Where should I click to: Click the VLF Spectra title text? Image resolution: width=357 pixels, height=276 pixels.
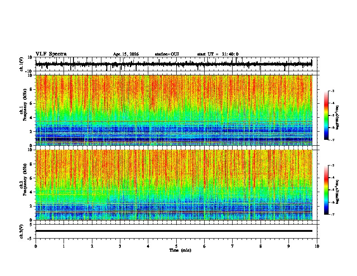tap(51, 54)
